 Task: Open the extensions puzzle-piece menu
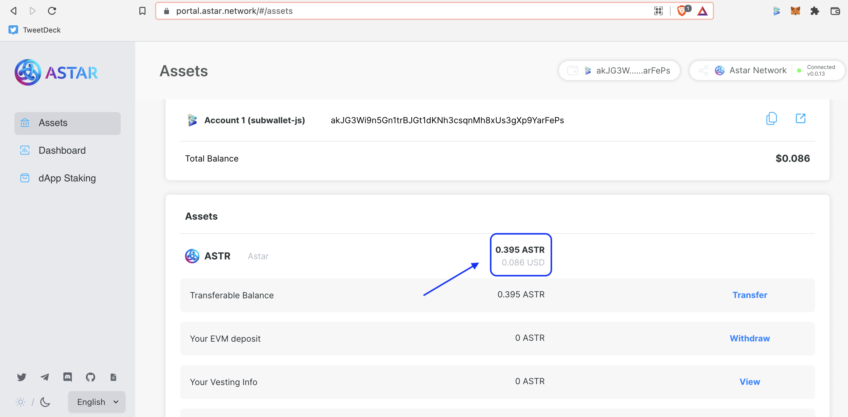tap(815, 11)
